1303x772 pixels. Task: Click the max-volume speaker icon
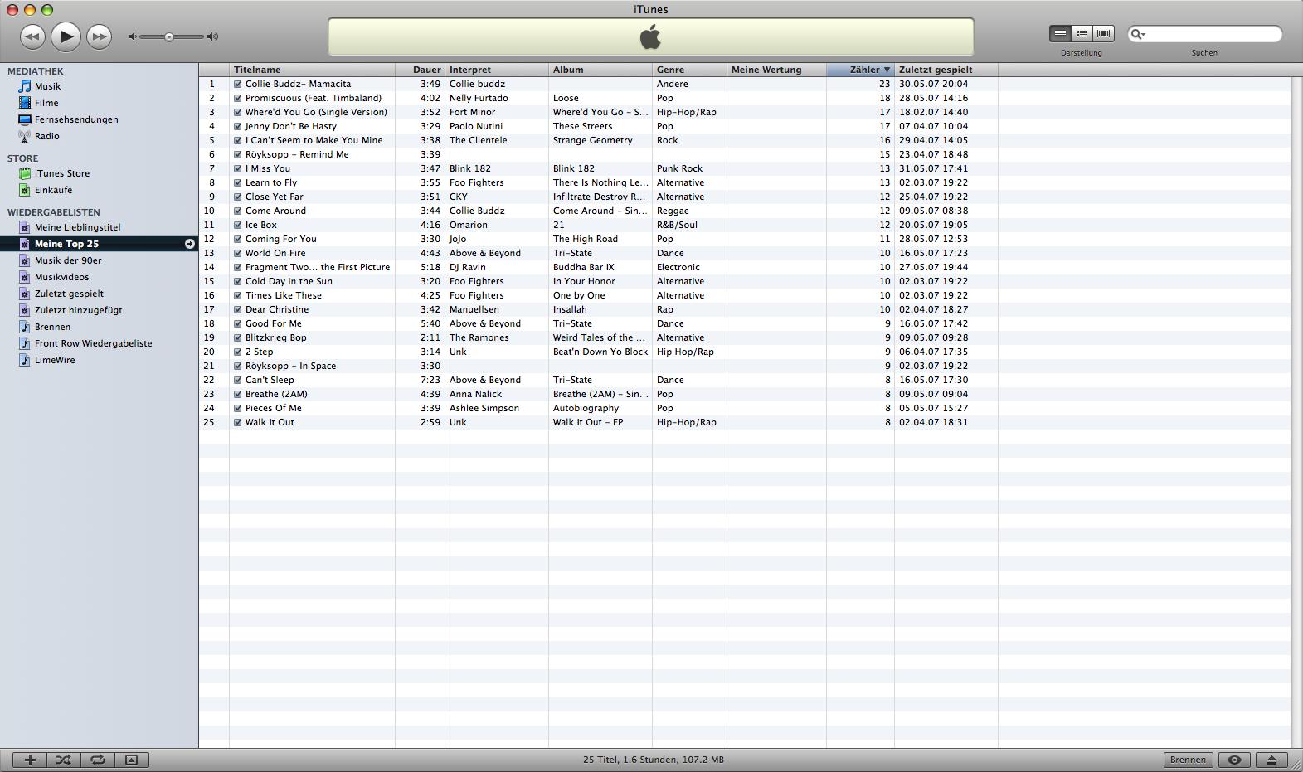(x=213, y=36)
